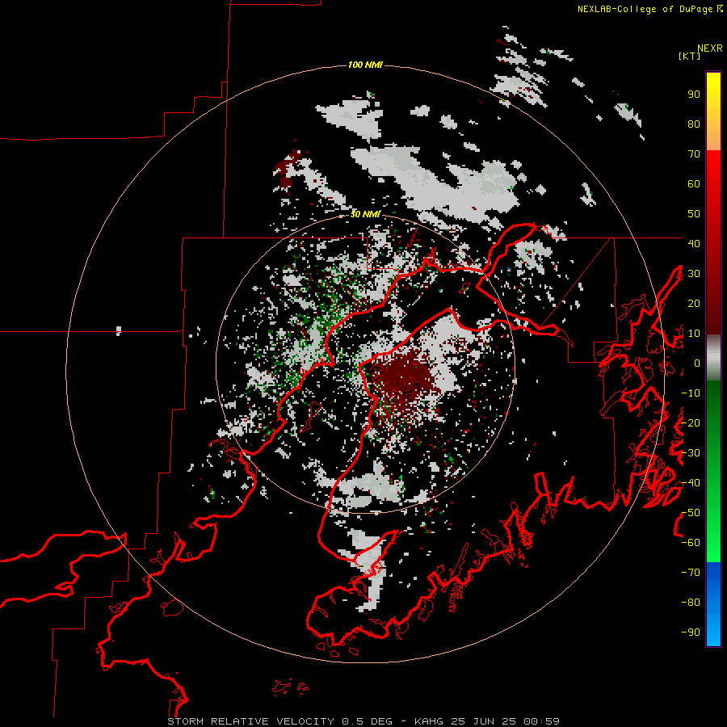Click the -70 value on the velocity scale

click(x=691, y=573)
